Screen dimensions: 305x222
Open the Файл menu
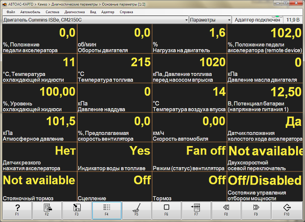(x=11, y=12)
